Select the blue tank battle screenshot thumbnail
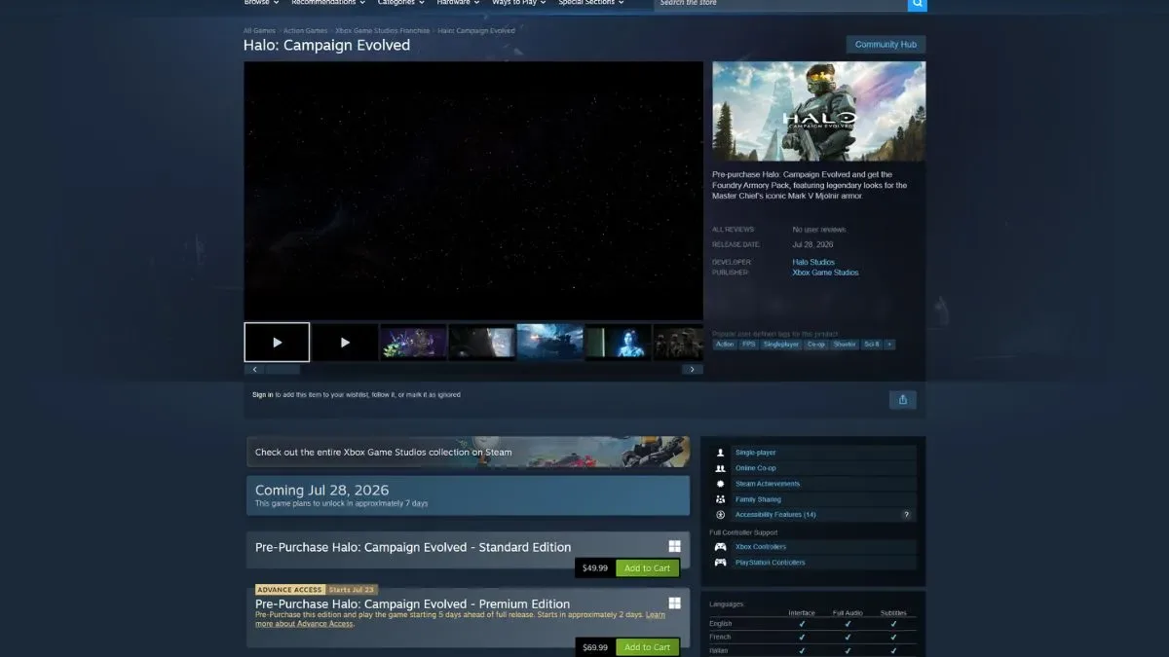This screenshot has width=1169, height=657. point(550,343)
